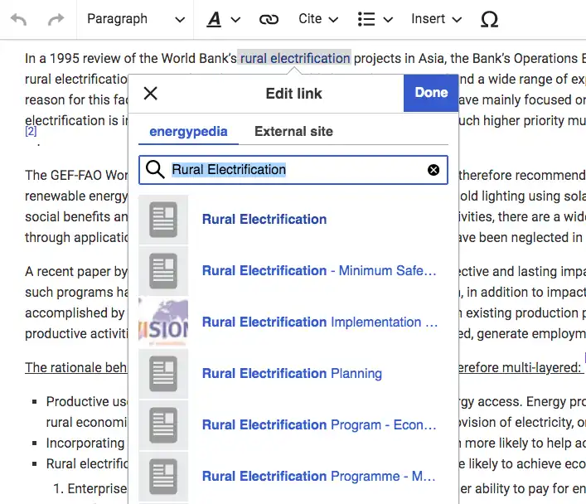Close the Edit link dialog with X
Viewport: 586px width, 504px height.
coord(150,93)
